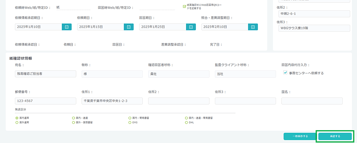Click the 住所1 address field
Image resolution: width=357 pixels, height=143 pixels.
click(112, 101)
